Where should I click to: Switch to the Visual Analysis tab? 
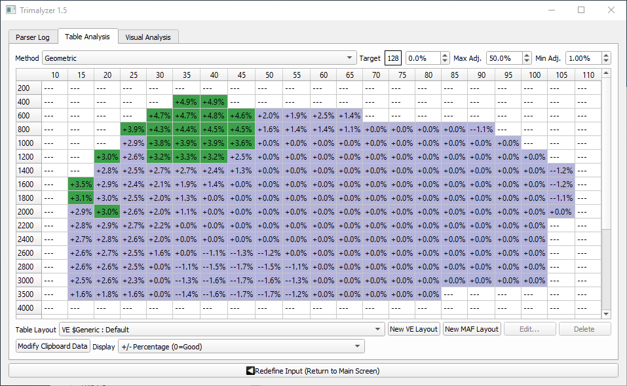coord(148,37)
